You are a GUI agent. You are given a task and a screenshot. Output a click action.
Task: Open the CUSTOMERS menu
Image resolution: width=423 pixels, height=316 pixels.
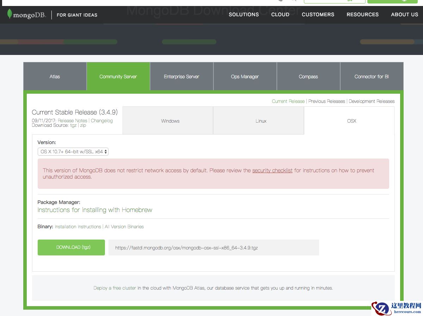pos(318,14)
